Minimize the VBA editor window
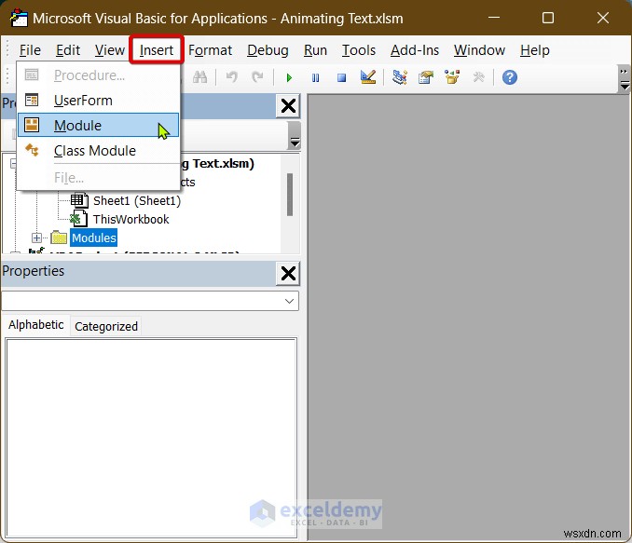Screen dimensions: 632x543 coord(494,18)
